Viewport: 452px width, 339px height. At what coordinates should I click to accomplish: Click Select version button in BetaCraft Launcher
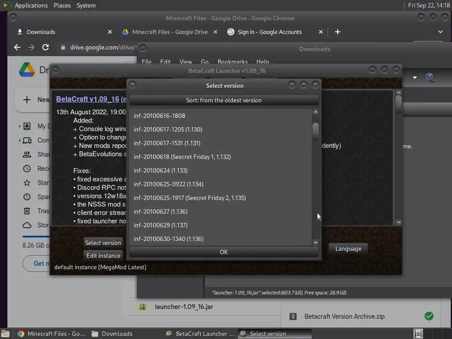coord(103,243)
